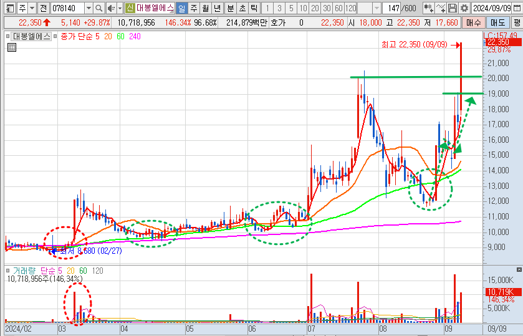Screen dimensions: 523x336
Task: Click the 매도 sell button
Action: click(498, 22)
